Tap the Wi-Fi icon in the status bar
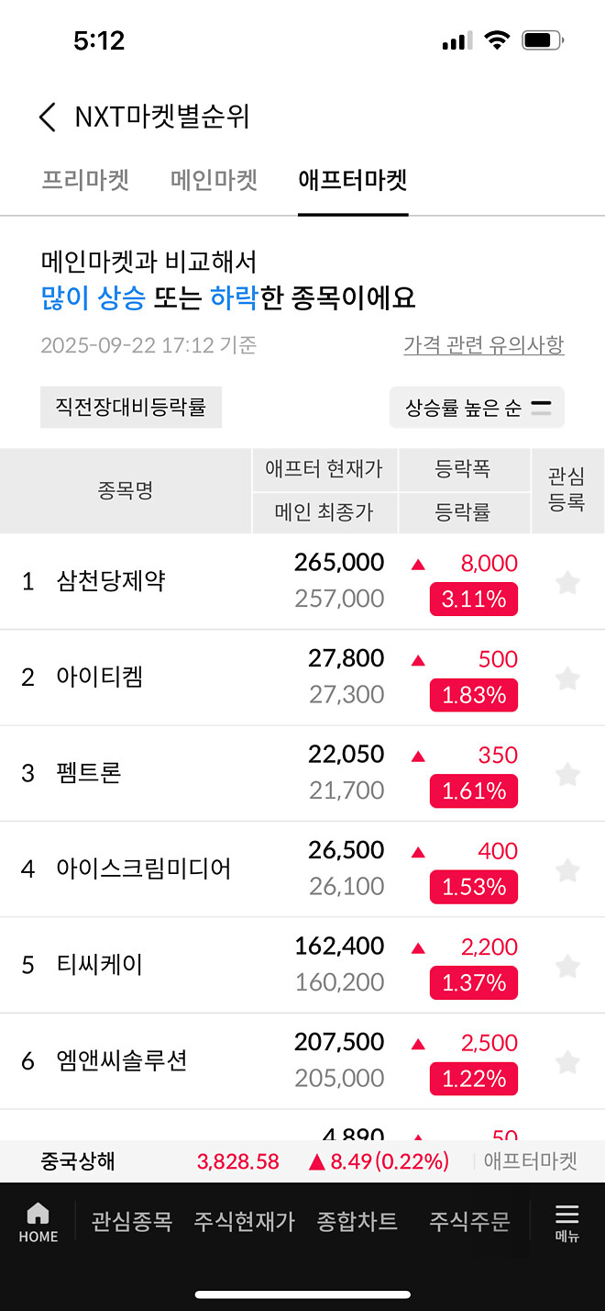This screenshot has height=1311, width=605. point(496,39)
